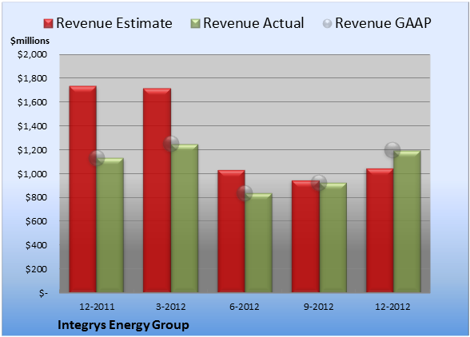Viewport: 470px width, 337px height.
Task: Click the '$1,200' y-axis label
Action: click(32, 150)
